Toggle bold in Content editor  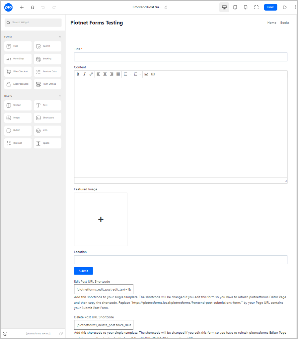point(78,74)
